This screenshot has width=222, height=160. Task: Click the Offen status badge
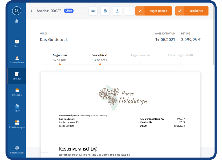click(x=69, y=11)
